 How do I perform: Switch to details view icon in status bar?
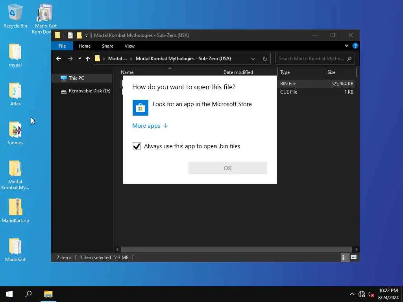point(344,257)
